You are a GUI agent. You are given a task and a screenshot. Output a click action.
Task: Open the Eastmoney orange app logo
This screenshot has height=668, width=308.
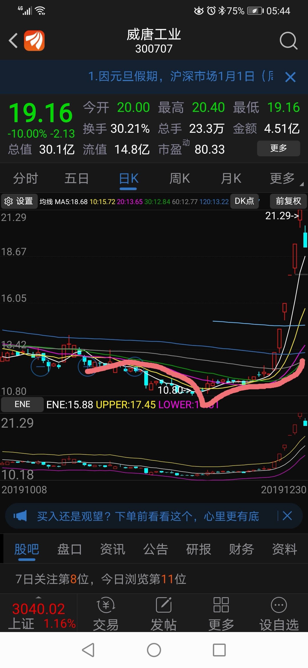point(34,41)
